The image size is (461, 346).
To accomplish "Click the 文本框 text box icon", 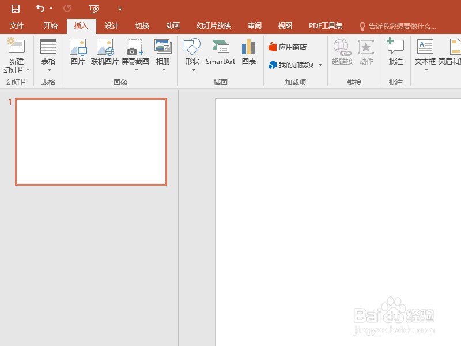I will 425,47.
